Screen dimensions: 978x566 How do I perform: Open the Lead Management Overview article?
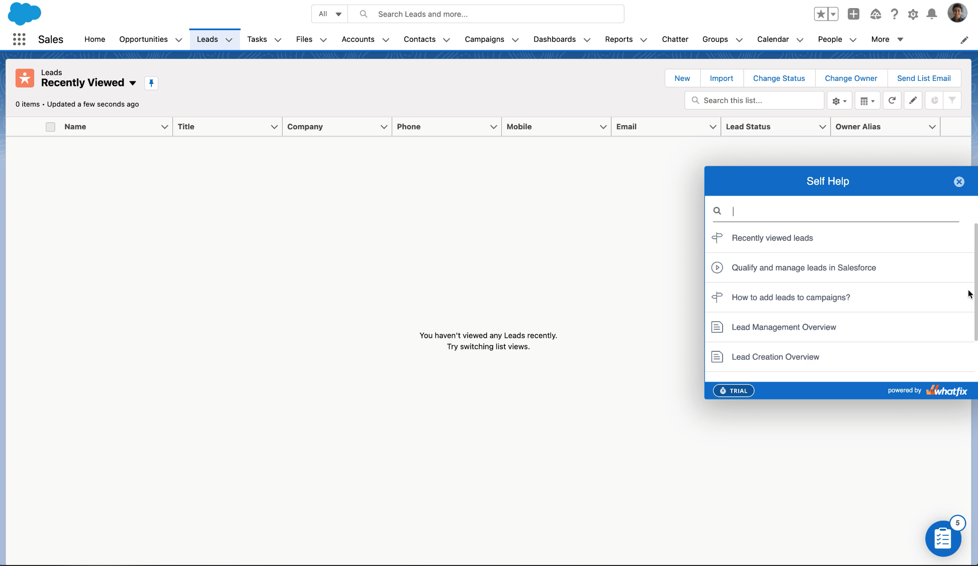[783, 327]
